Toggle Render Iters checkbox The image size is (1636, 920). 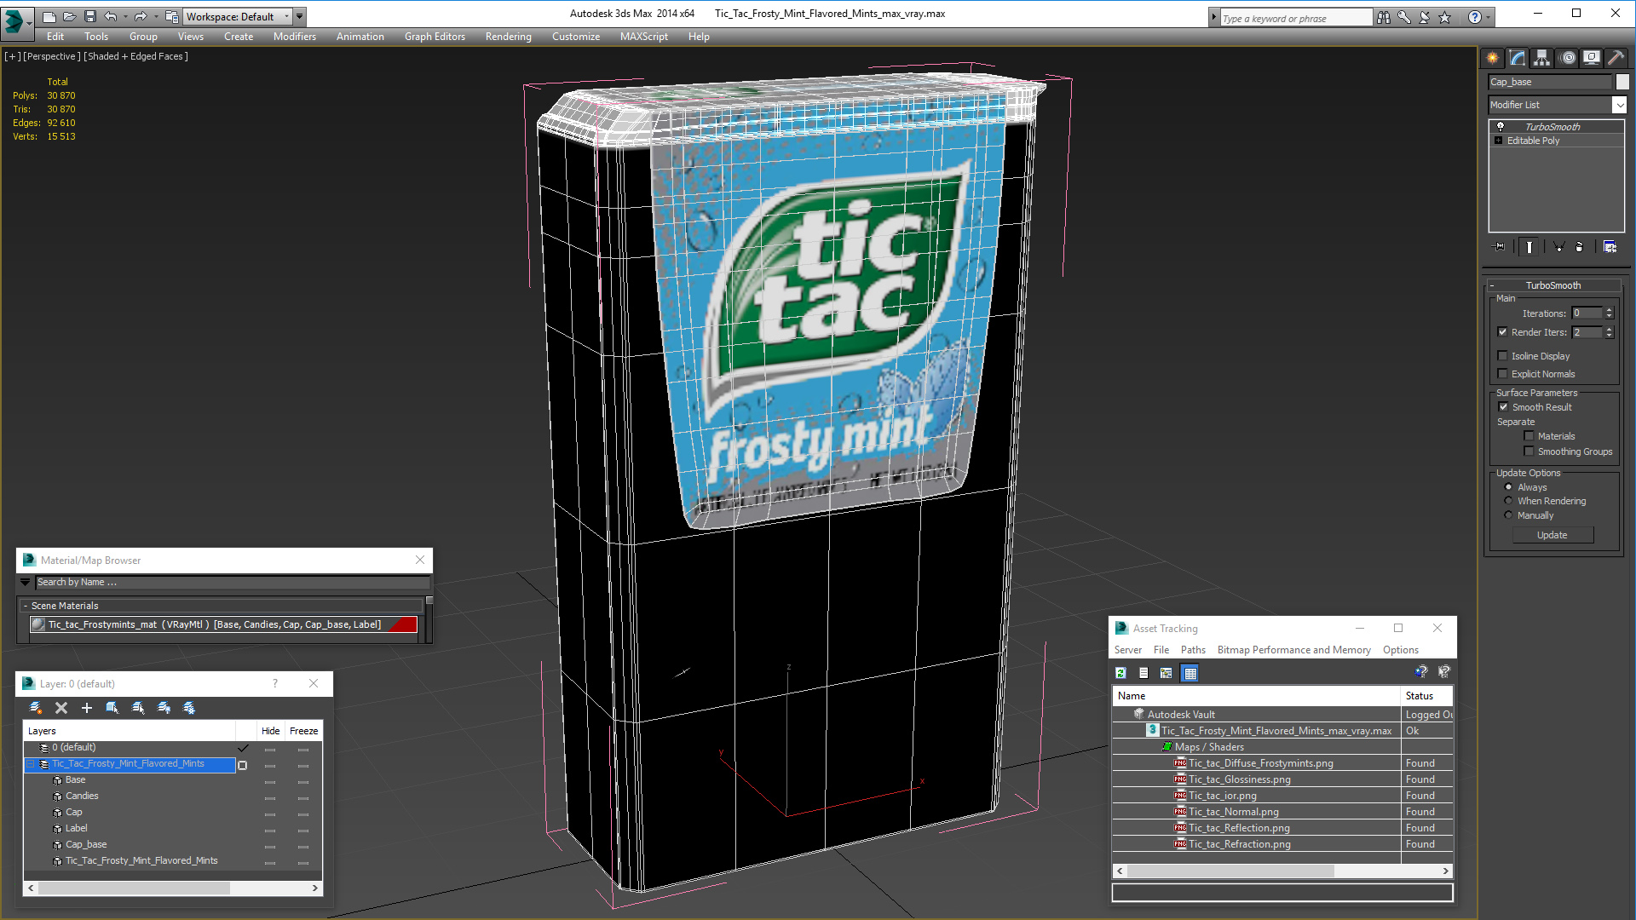pyautogui.click(x=1503, y=332)
